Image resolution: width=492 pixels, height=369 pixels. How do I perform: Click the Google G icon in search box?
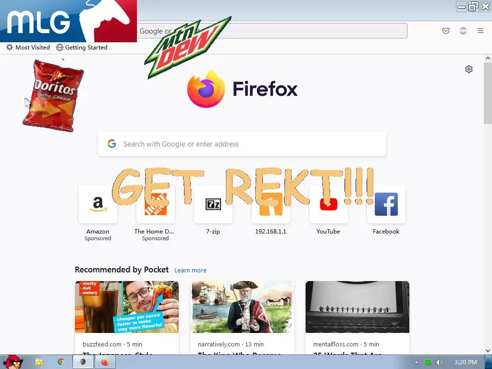[x=112, y=144]
